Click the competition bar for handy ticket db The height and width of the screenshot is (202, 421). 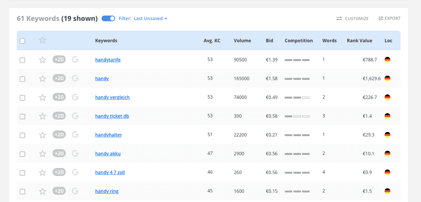tap(297, 116)
